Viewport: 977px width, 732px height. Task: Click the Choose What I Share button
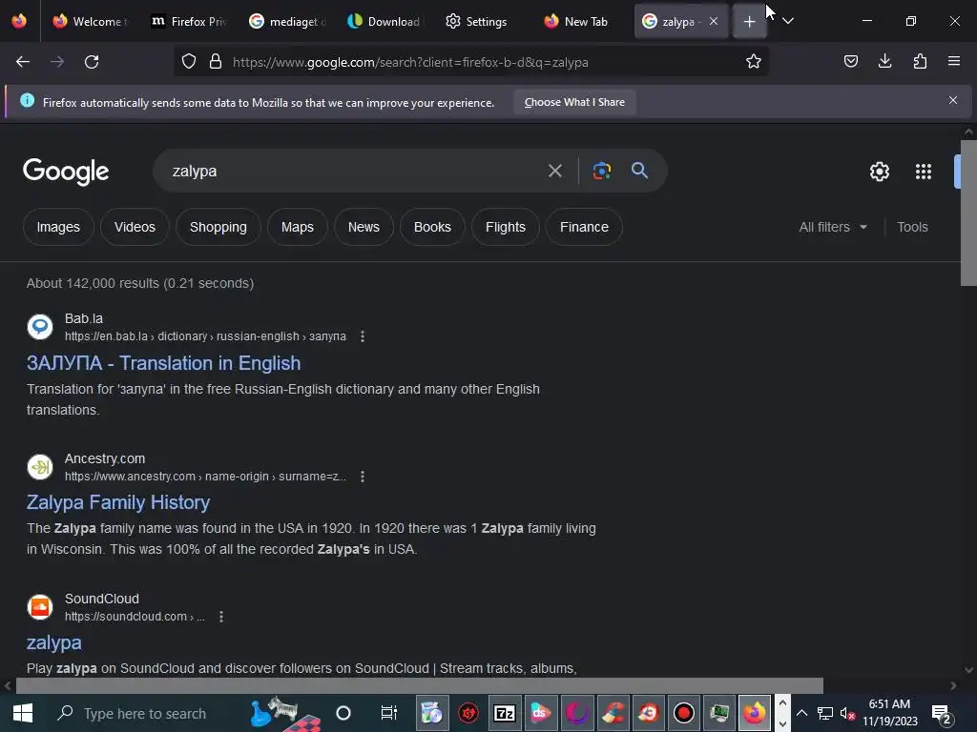point(573,102)
